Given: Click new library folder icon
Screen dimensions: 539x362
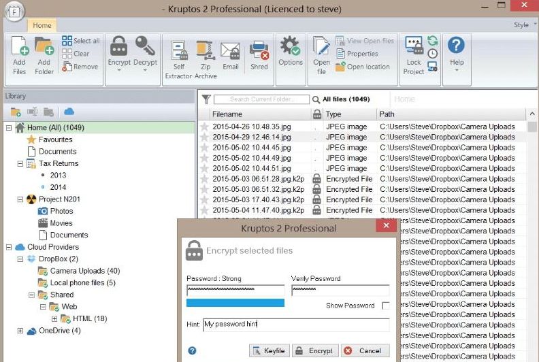Looking at the screenshot, I should [16, 112].
